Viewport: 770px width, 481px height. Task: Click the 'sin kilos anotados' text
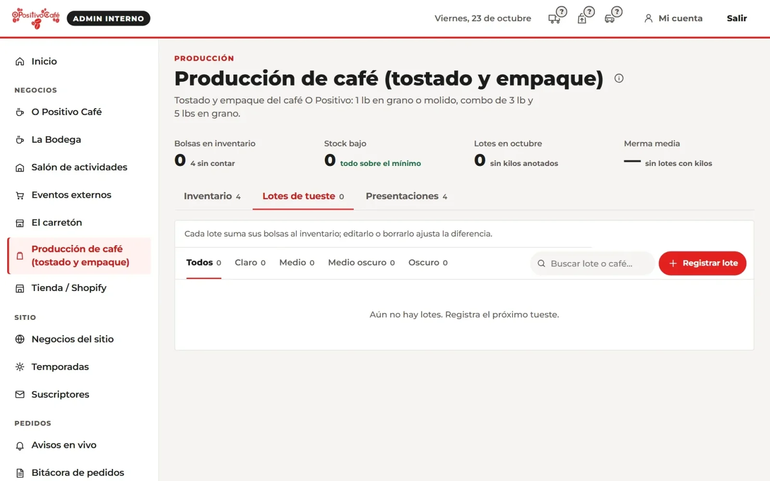pos(524,164)
